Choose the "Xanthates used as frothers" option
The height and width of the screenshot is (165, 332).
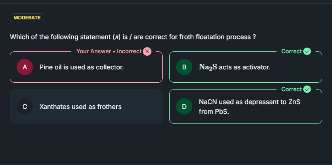80,107
